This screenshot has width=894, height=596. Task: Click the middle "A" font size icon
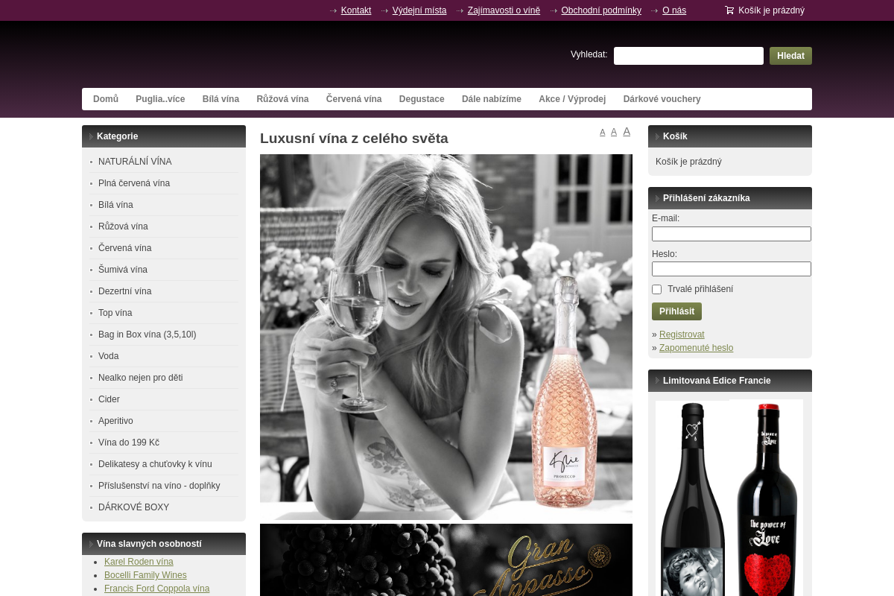pyautogui.click(x=614, y=131)
